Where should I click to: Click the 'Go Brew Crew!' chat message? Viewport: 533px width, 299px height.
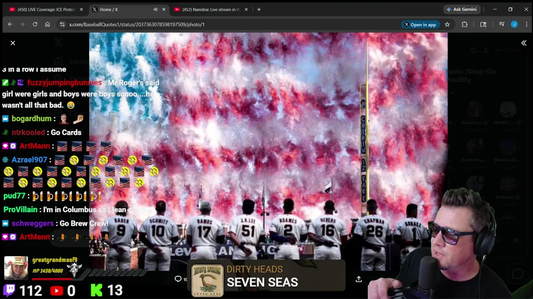(x=84, y=223)
